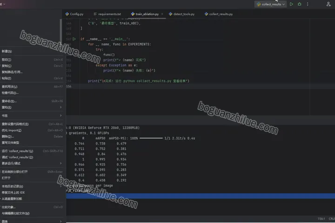Open the add-user account icon
Viewport: 335px width, 223px height.
coord(328,4)
